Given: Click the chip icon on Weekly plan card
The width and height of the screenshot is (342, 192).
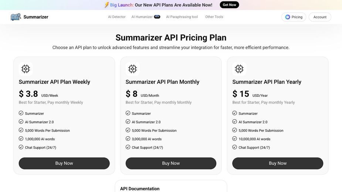Looking at the screenshot, I should pyautogui.click(x=26, y=69).
